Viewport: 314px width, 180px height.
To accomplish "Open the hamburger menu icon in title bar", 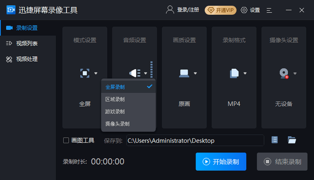I will pyautogui.click(x=269, y=10).
